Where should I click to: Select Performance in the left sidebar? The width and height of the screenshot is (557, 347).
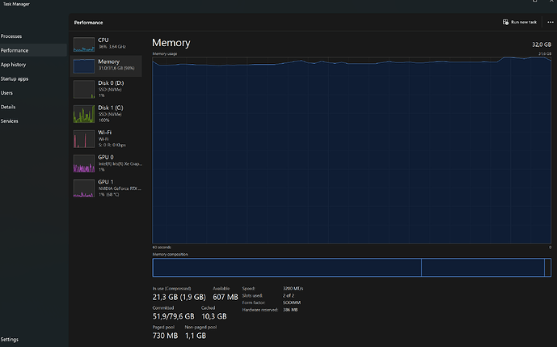13,50
